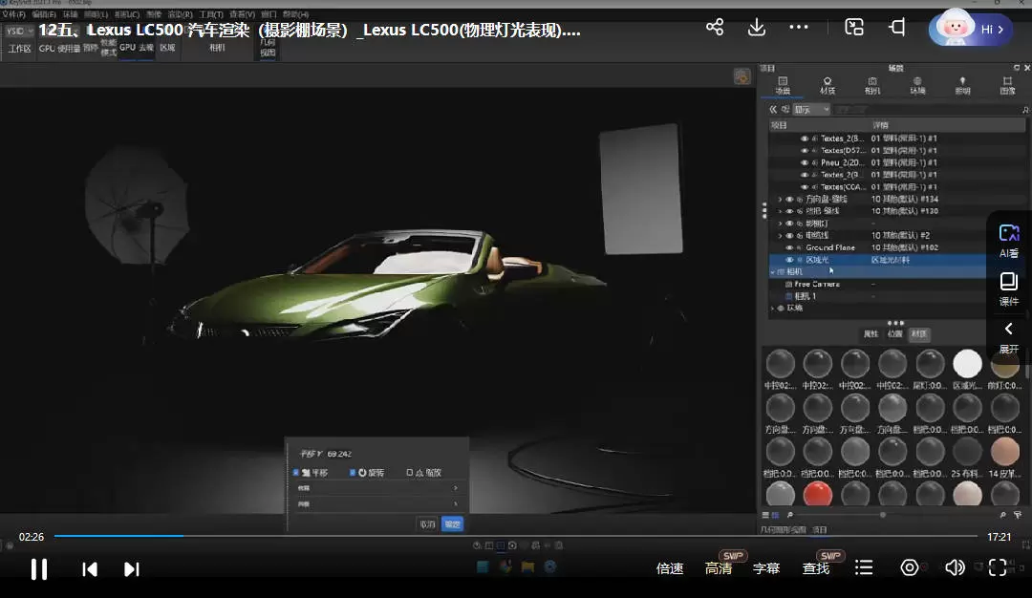This screenshot has width=1032, height=598.
Task: Open the 显示 filter dropdown in scene tree
Action: pyautogui.click(x=811, y=109)
